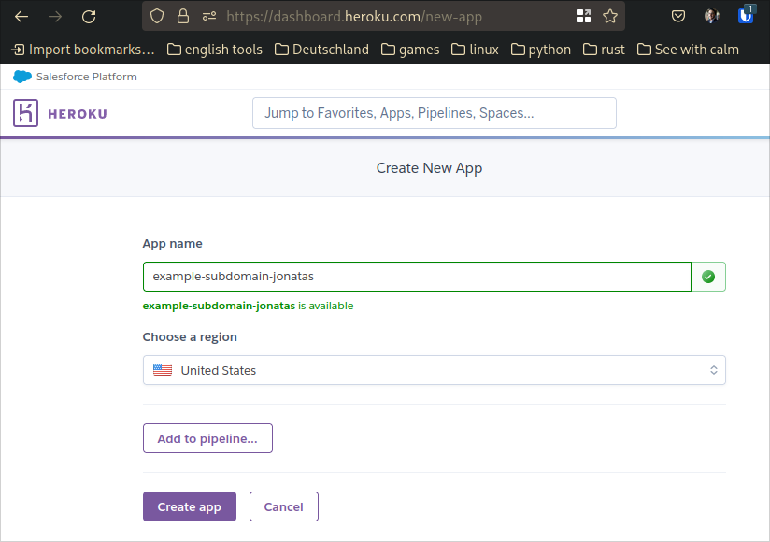Click the United States flag icon
Image resolution: width=770 pixels, height=542 pixels.
pos(163,370)
